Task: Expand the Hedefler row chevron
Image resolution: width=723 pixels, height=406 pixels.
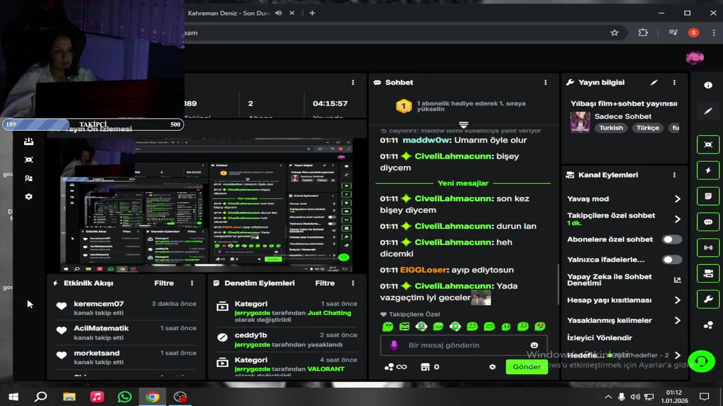Action: tap(677, 356)
